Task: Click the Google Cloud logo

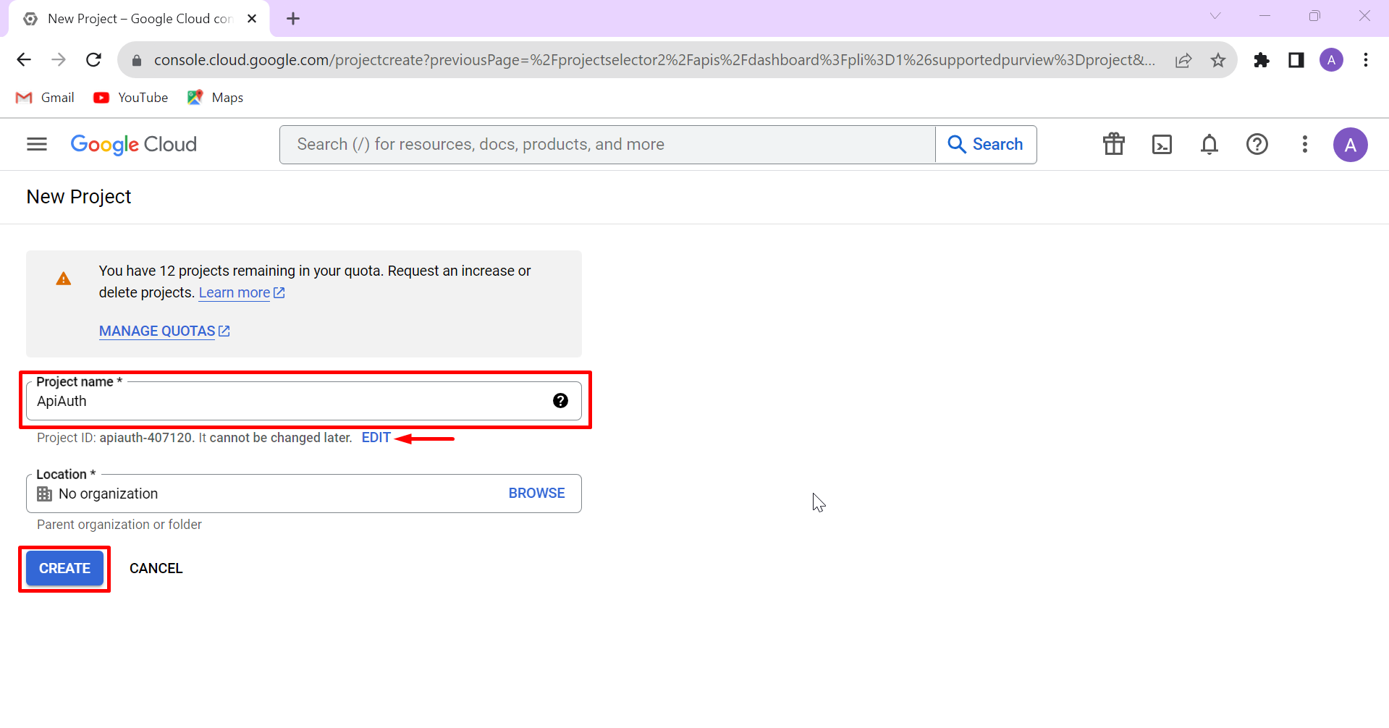Action: click(x=133, y=144)
